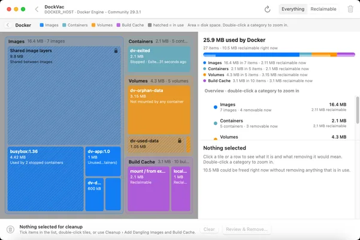Viewport: 360px width, 240px height.
Task: Click the Volumes legend color swatch
Action: 93,25
